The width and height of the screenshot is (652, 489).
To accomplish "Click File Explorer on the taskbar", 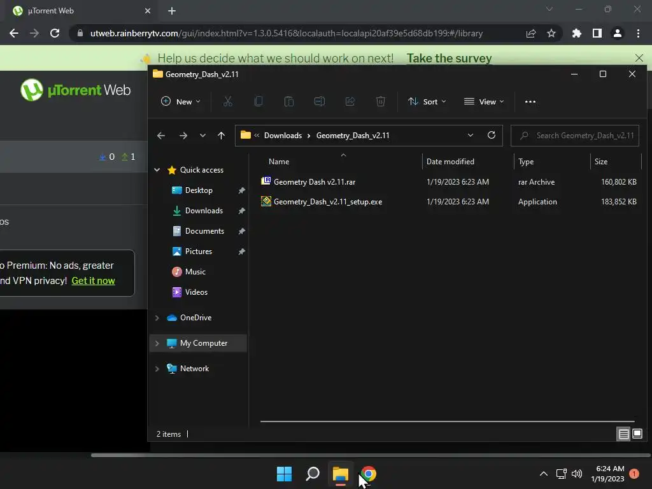I will [x=340, y=474].
